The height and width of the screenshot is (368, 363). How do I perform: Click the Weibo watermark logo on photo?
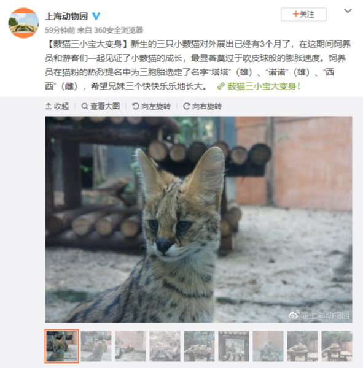click(x=294, y=315)
